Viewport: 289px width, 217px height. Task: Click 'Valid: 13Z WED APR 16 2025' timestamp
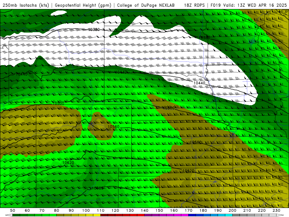[x=255, y=5]
